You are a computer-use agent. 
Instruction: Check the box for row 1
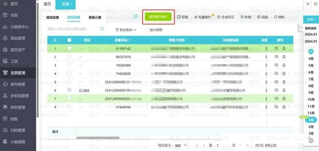(69, 48)
